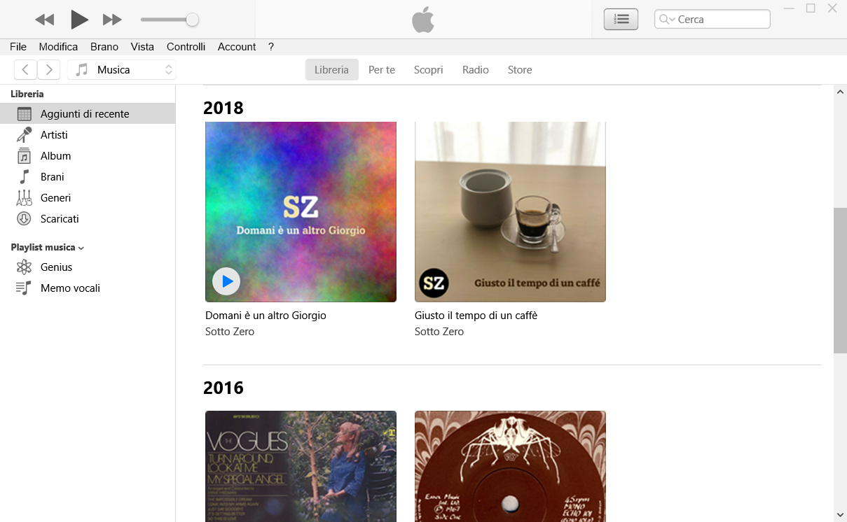This screenshot has width=847, height=522.
Task: Open the Controlli menu
Action: [186, 47]
